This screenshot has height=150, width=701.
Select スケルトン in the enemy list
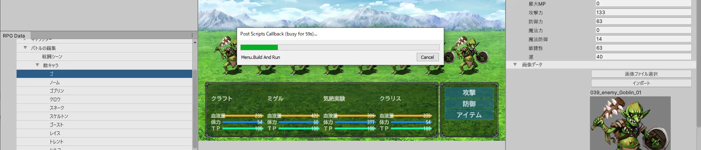pos(104,116)
